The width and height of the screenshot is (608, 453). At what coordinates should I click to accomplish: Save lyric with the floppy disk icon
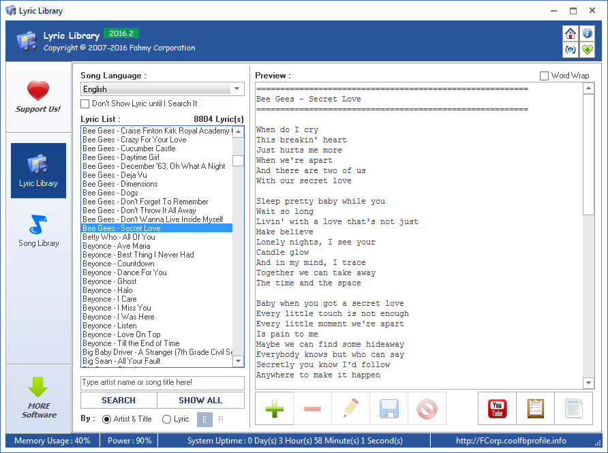(389, 409)
